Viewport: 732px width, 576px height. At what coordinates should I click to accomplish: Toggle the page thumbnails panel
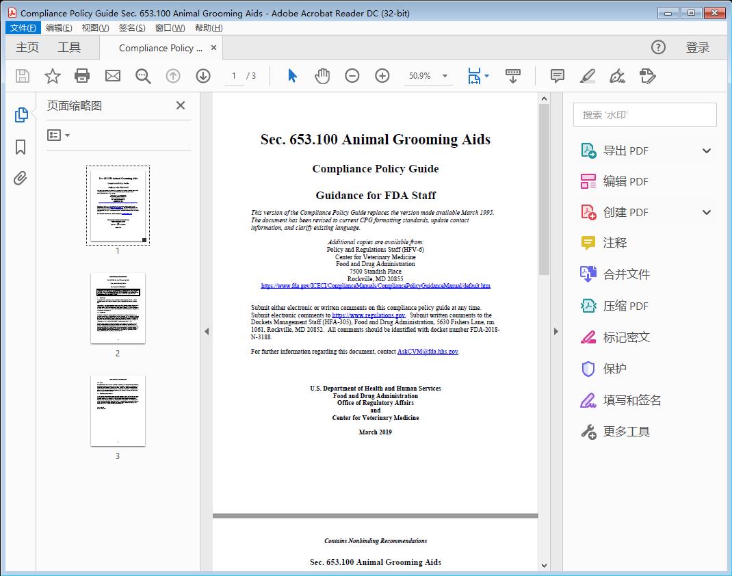tap(21, 115)
